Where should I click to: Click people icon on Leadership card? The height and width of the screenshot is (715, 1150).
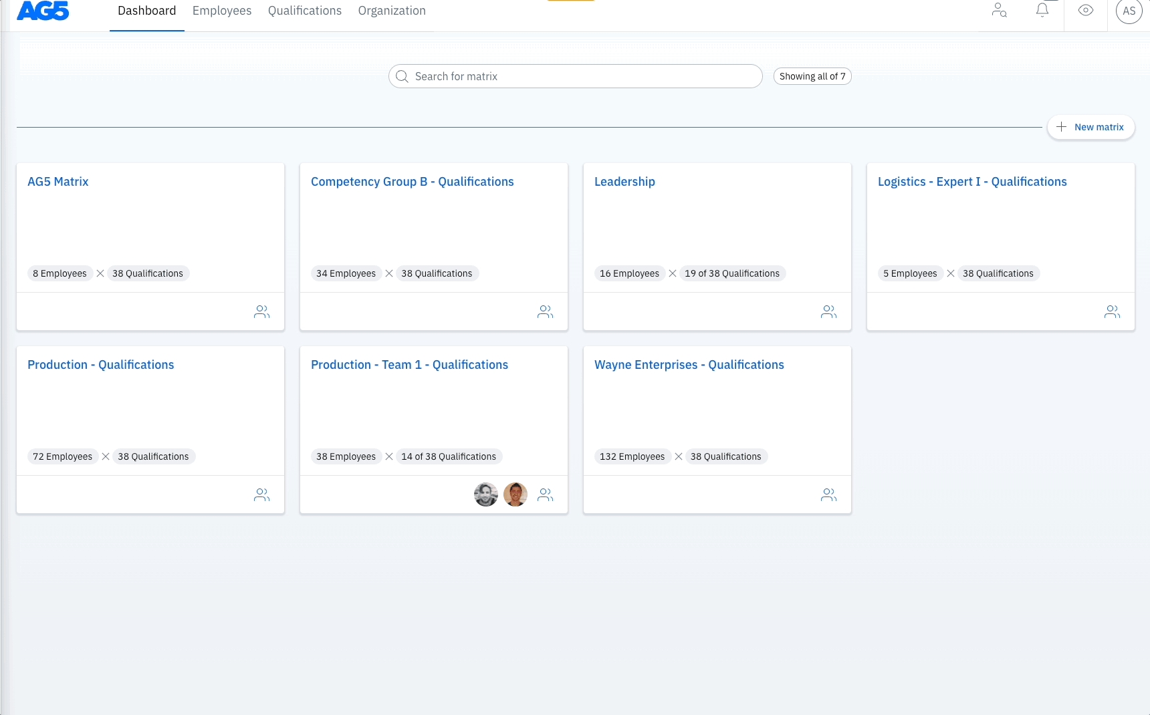click(x=828, y=311)
